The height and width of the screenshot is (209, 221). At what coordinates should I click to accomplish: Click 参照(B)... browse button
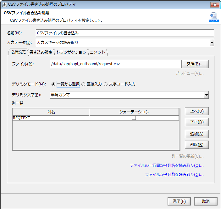click(x=195, y=64)
